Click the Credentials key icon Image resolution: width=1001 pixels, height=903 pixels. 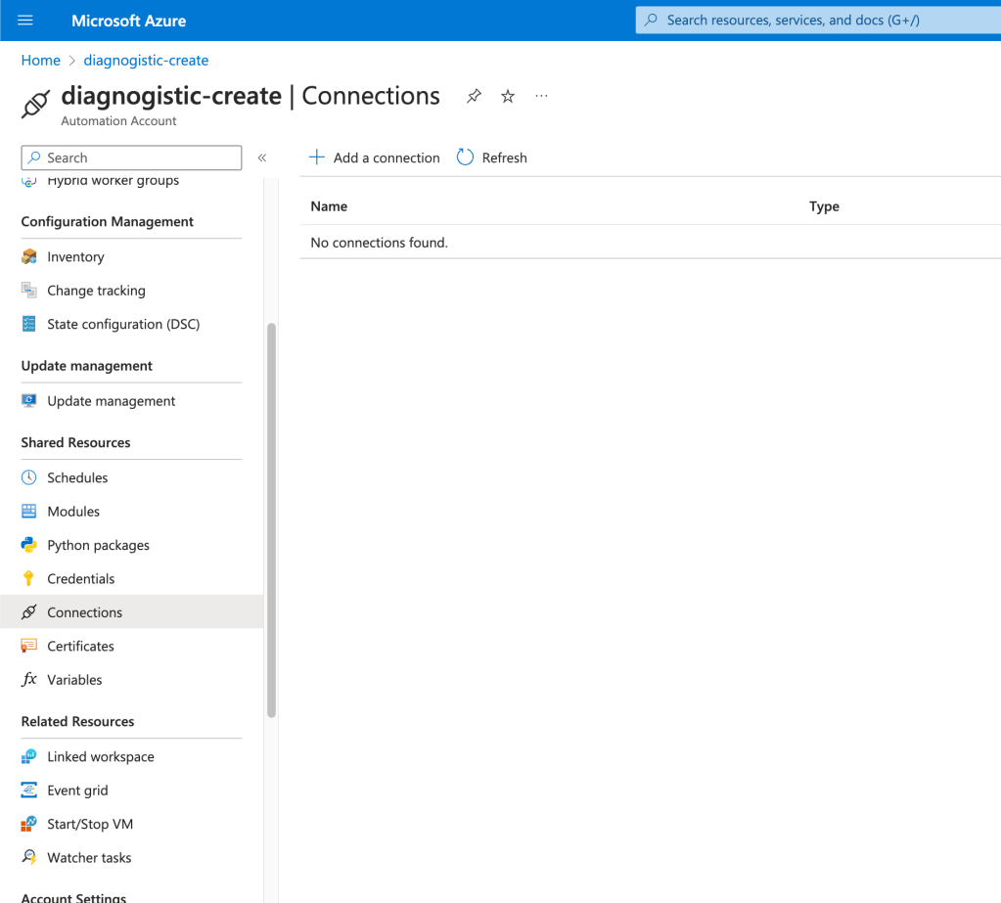[x=28, y=579]
